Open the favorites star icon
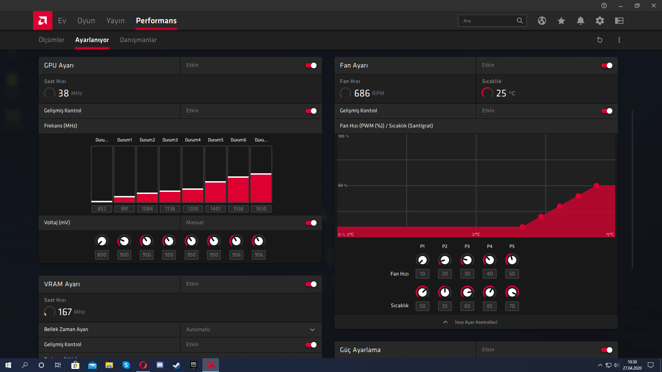The width and height of the screenshot is (662, 372). click(x=561, y=21)
